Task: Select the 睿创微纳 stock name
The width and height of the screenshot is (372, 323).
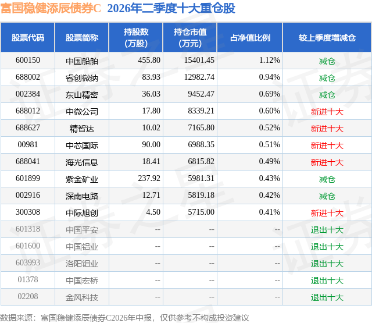Action: pyautogui.click(x=82, y=78)
